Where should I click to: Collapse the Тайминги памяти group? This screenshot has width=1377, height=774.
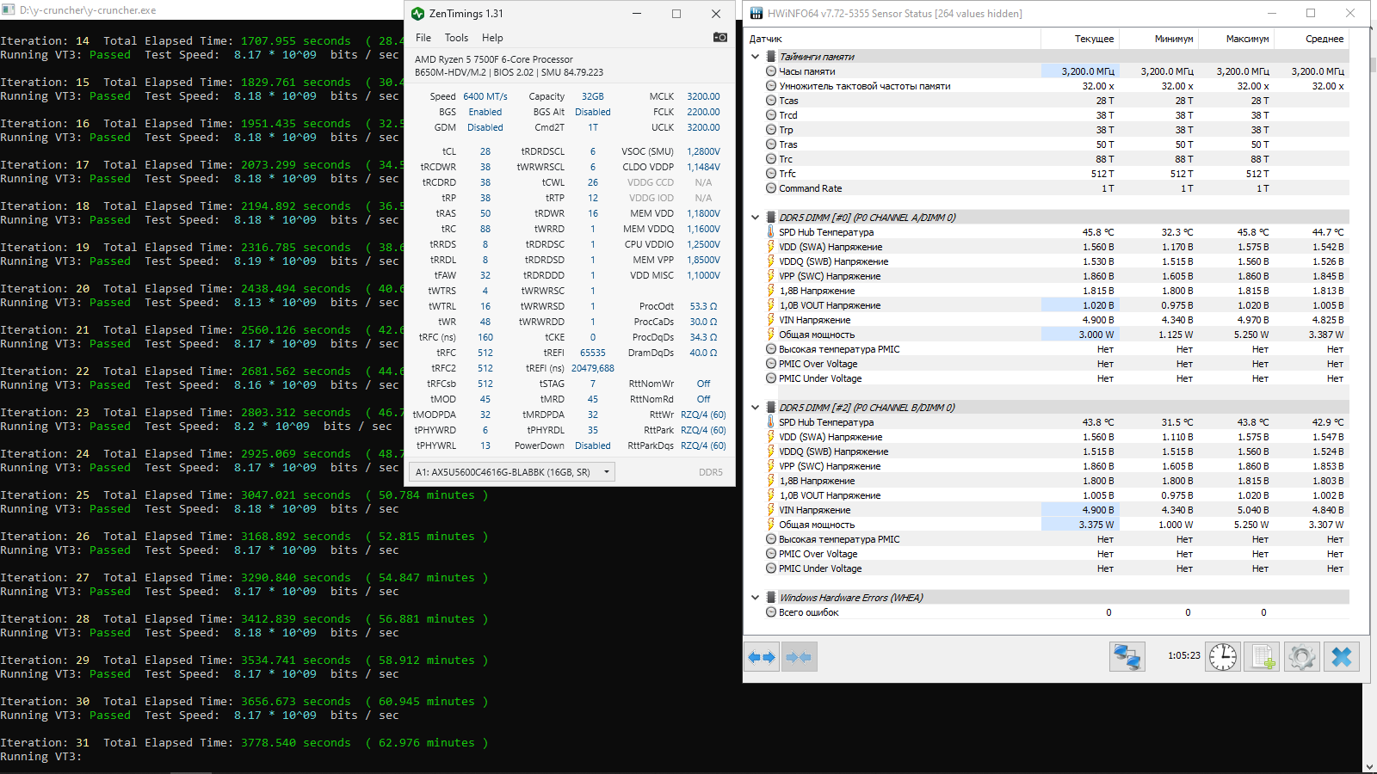point(756,57)
